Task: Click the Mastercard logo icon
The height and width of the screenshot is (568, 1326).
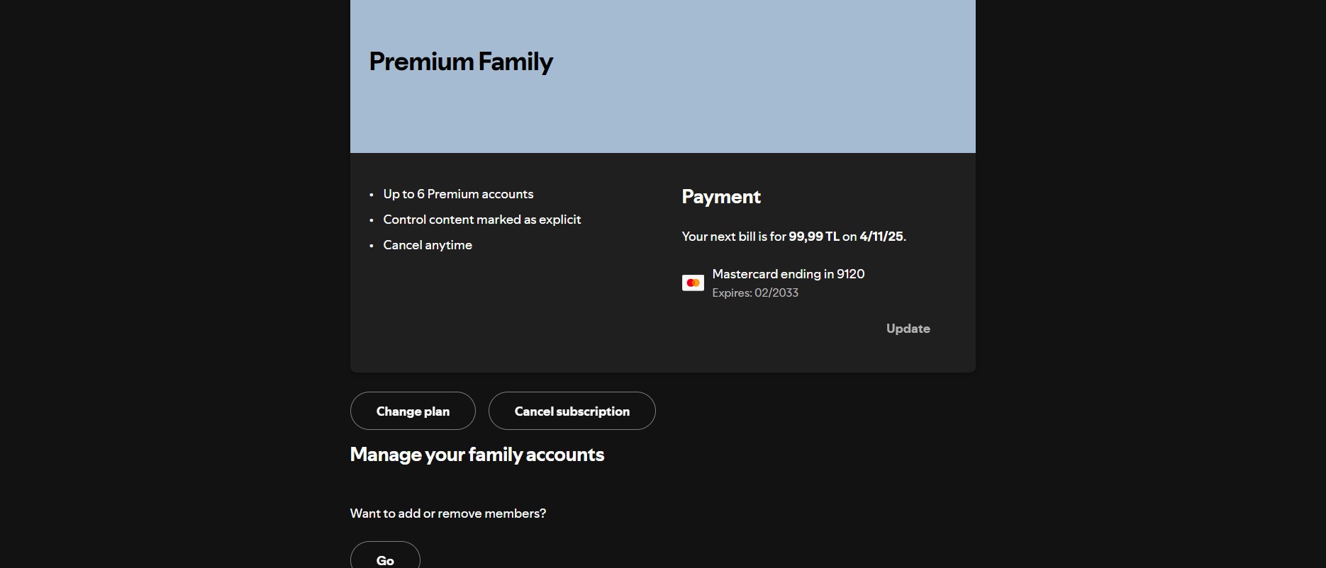Action: click(x=693, y=283)
